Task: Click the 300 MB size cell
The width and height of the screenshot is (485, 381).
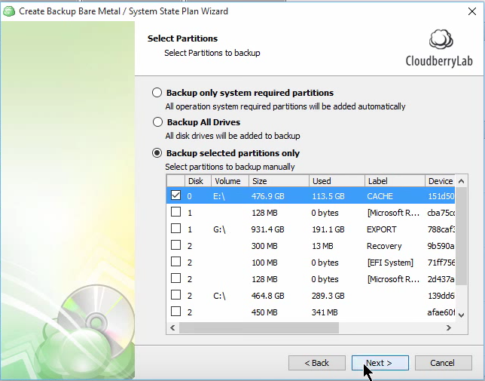Action: (264, 246)
